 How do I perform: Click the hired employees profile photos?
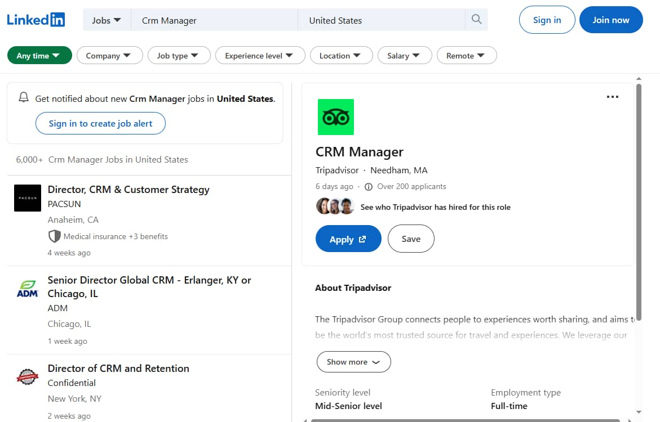coord(335,206)
